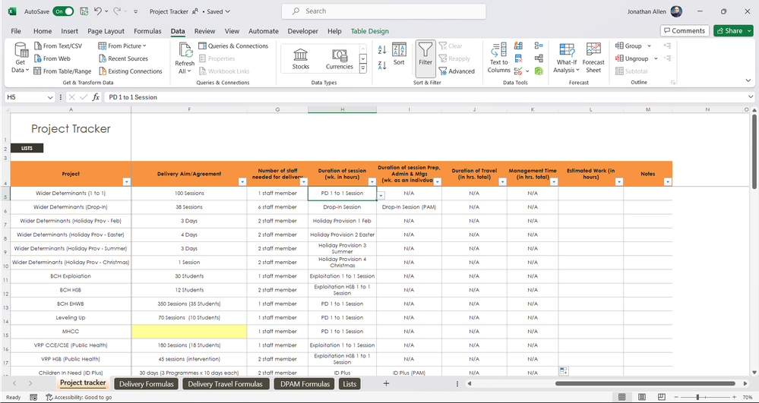The image size is (759, 403).
Task: Switch to Delivery Formulas sheet tab
Action: (147, 384)
